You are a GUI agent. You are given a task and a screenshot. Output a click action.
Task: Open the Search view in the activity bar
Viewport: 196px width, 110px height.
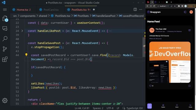point(5,39)
